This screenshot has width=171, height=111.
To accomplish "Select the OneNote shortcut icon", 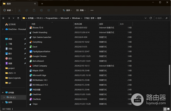I will point(31,99).
